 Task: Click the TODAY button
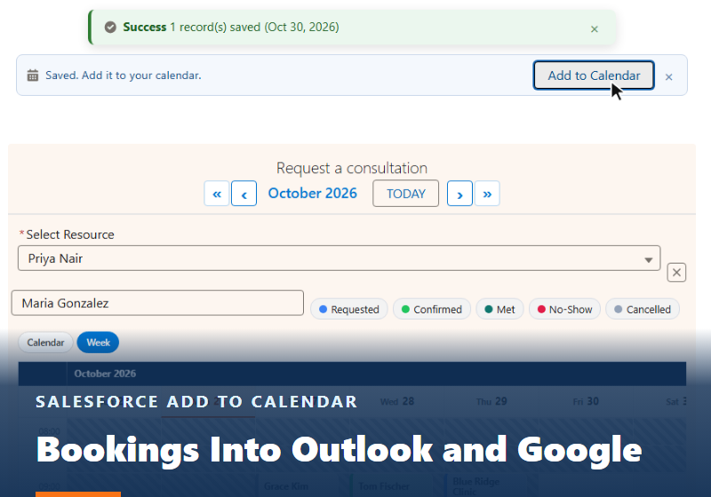pyautogui.click(x=406, y=193)
